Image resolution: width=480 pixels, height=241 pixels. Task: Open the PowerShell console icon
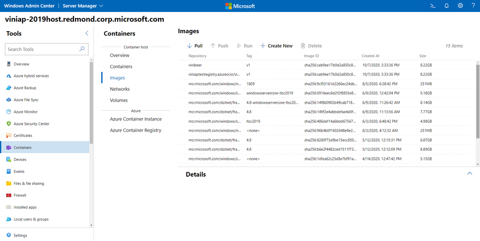click(433, 6)
